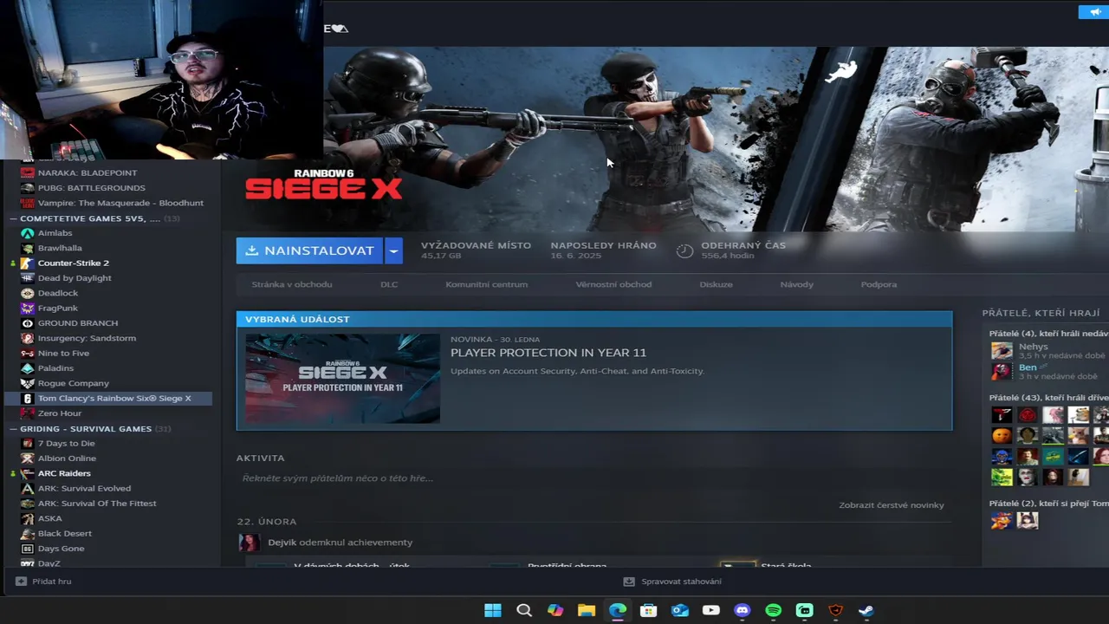Open the Komunitní centrum tab

coord(486,284)
